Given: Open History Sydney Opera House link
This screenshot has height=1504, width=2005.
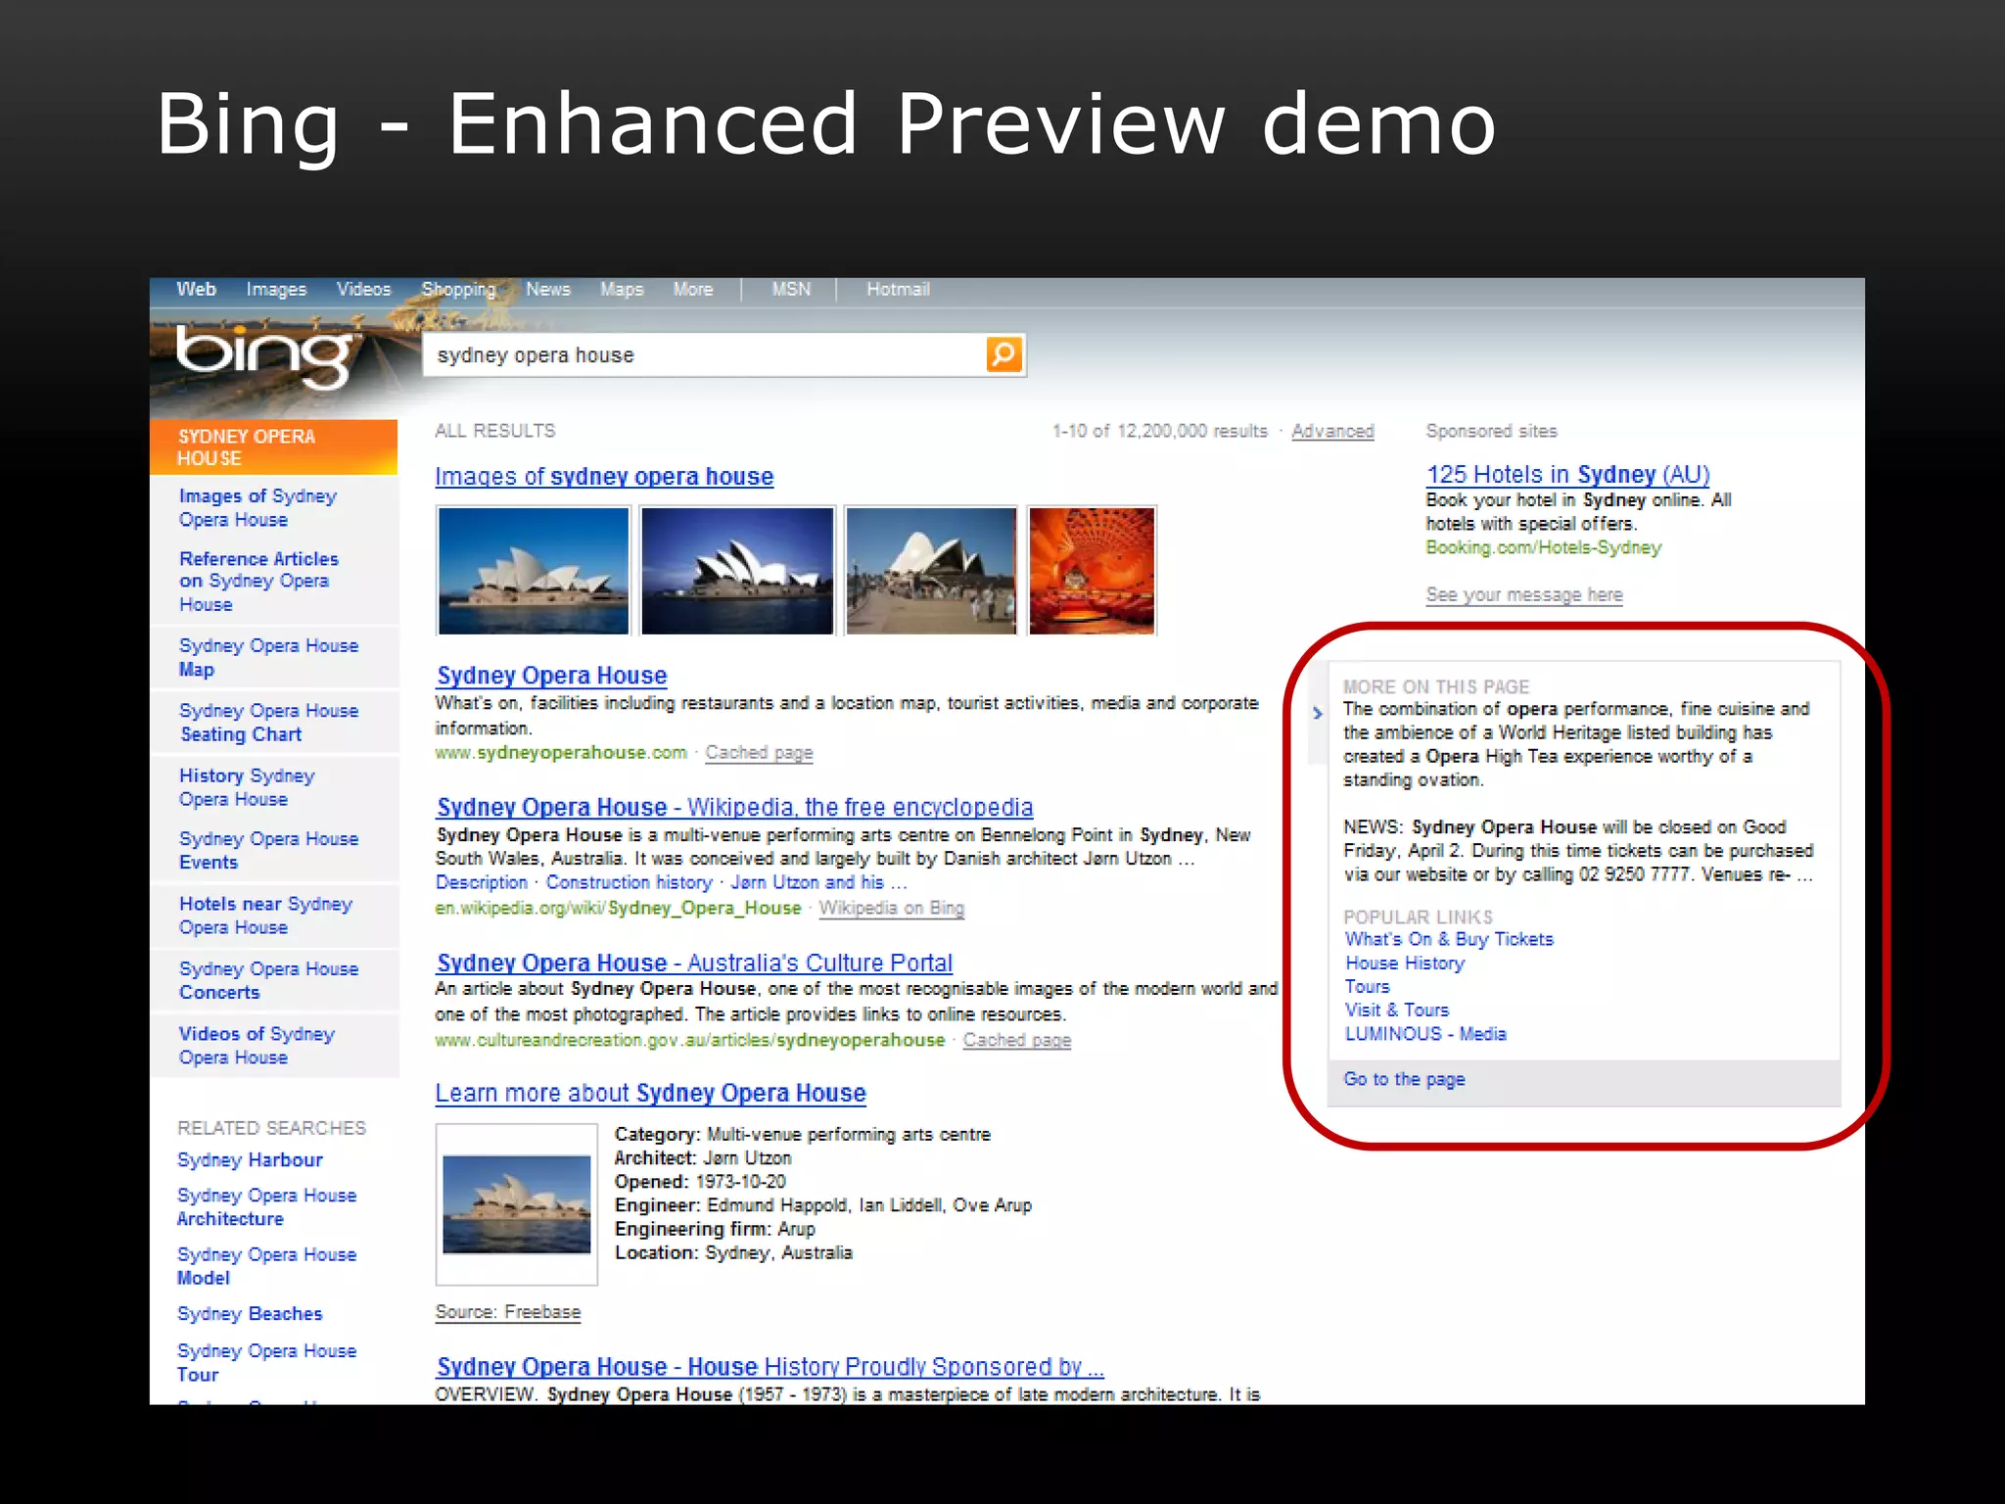Looking at the screenshot, I should tap(247, 787).
